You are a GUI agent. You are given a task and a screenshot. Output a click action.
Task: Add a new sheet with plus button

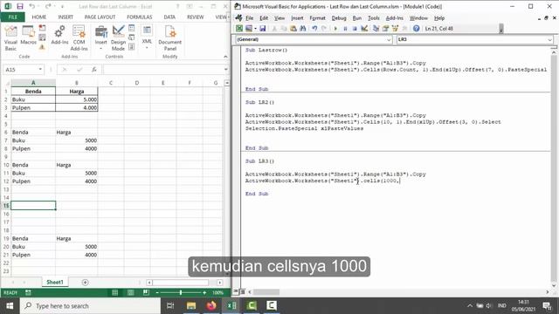85,283
